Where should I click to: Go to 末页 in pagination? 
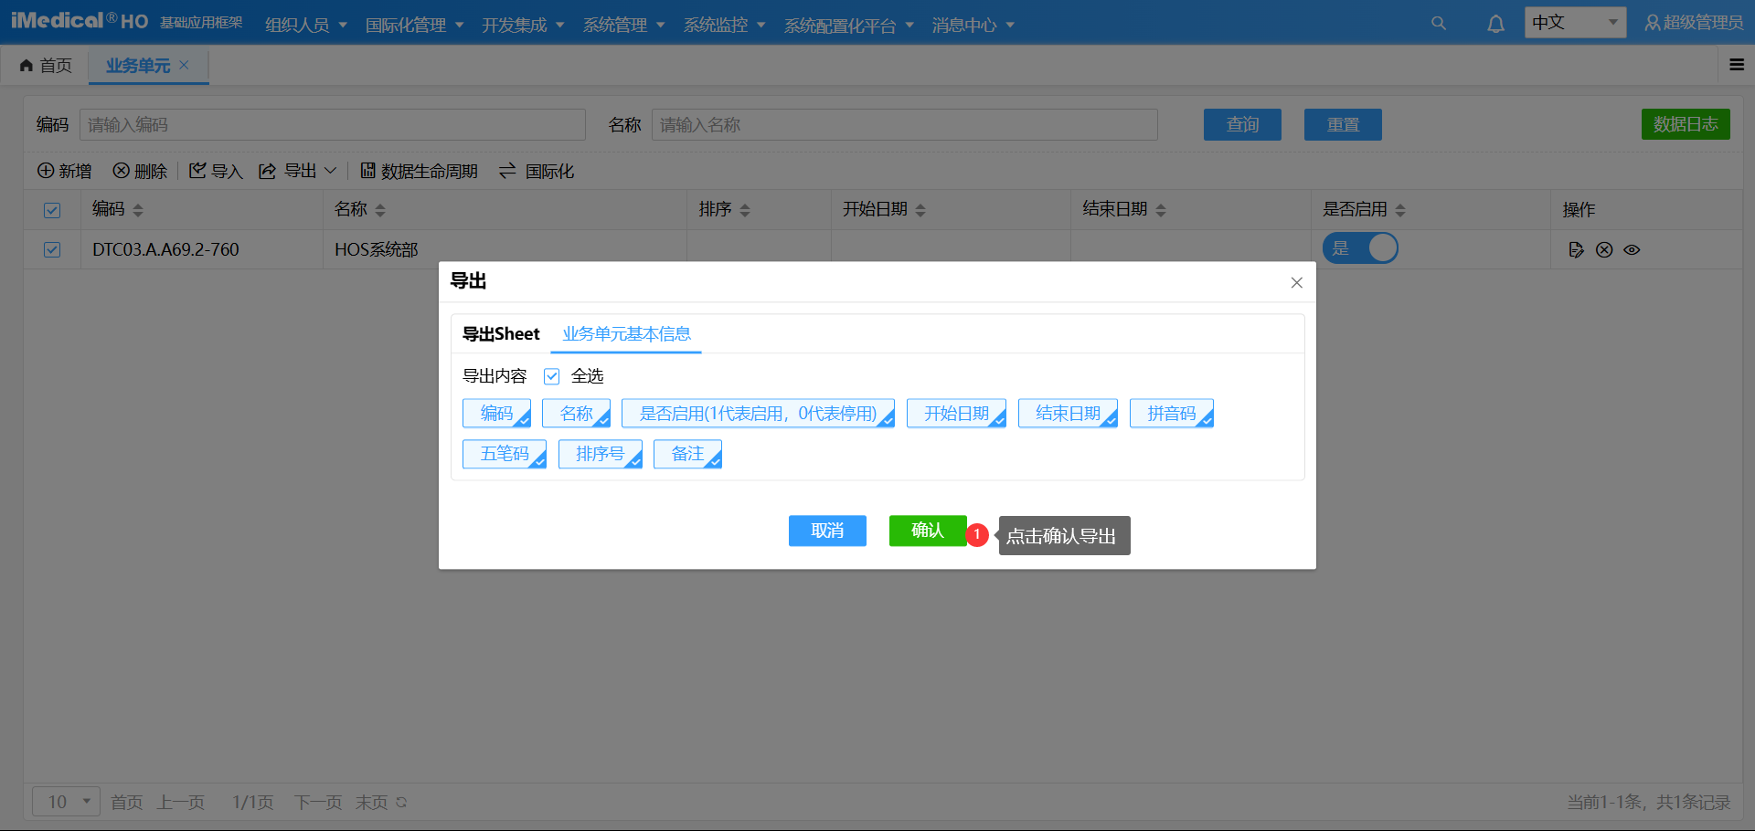tap(371, 802)
